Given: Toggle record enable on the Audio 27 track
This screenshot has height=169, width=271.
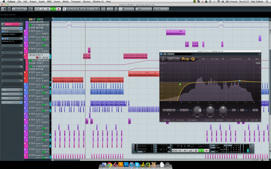Looking at the screenshot, I should click(37, 57).
